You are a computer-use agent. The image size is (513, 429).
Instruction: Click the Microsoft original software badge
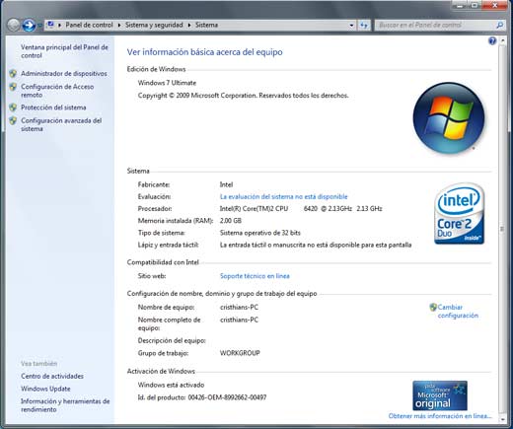(440, 395)
